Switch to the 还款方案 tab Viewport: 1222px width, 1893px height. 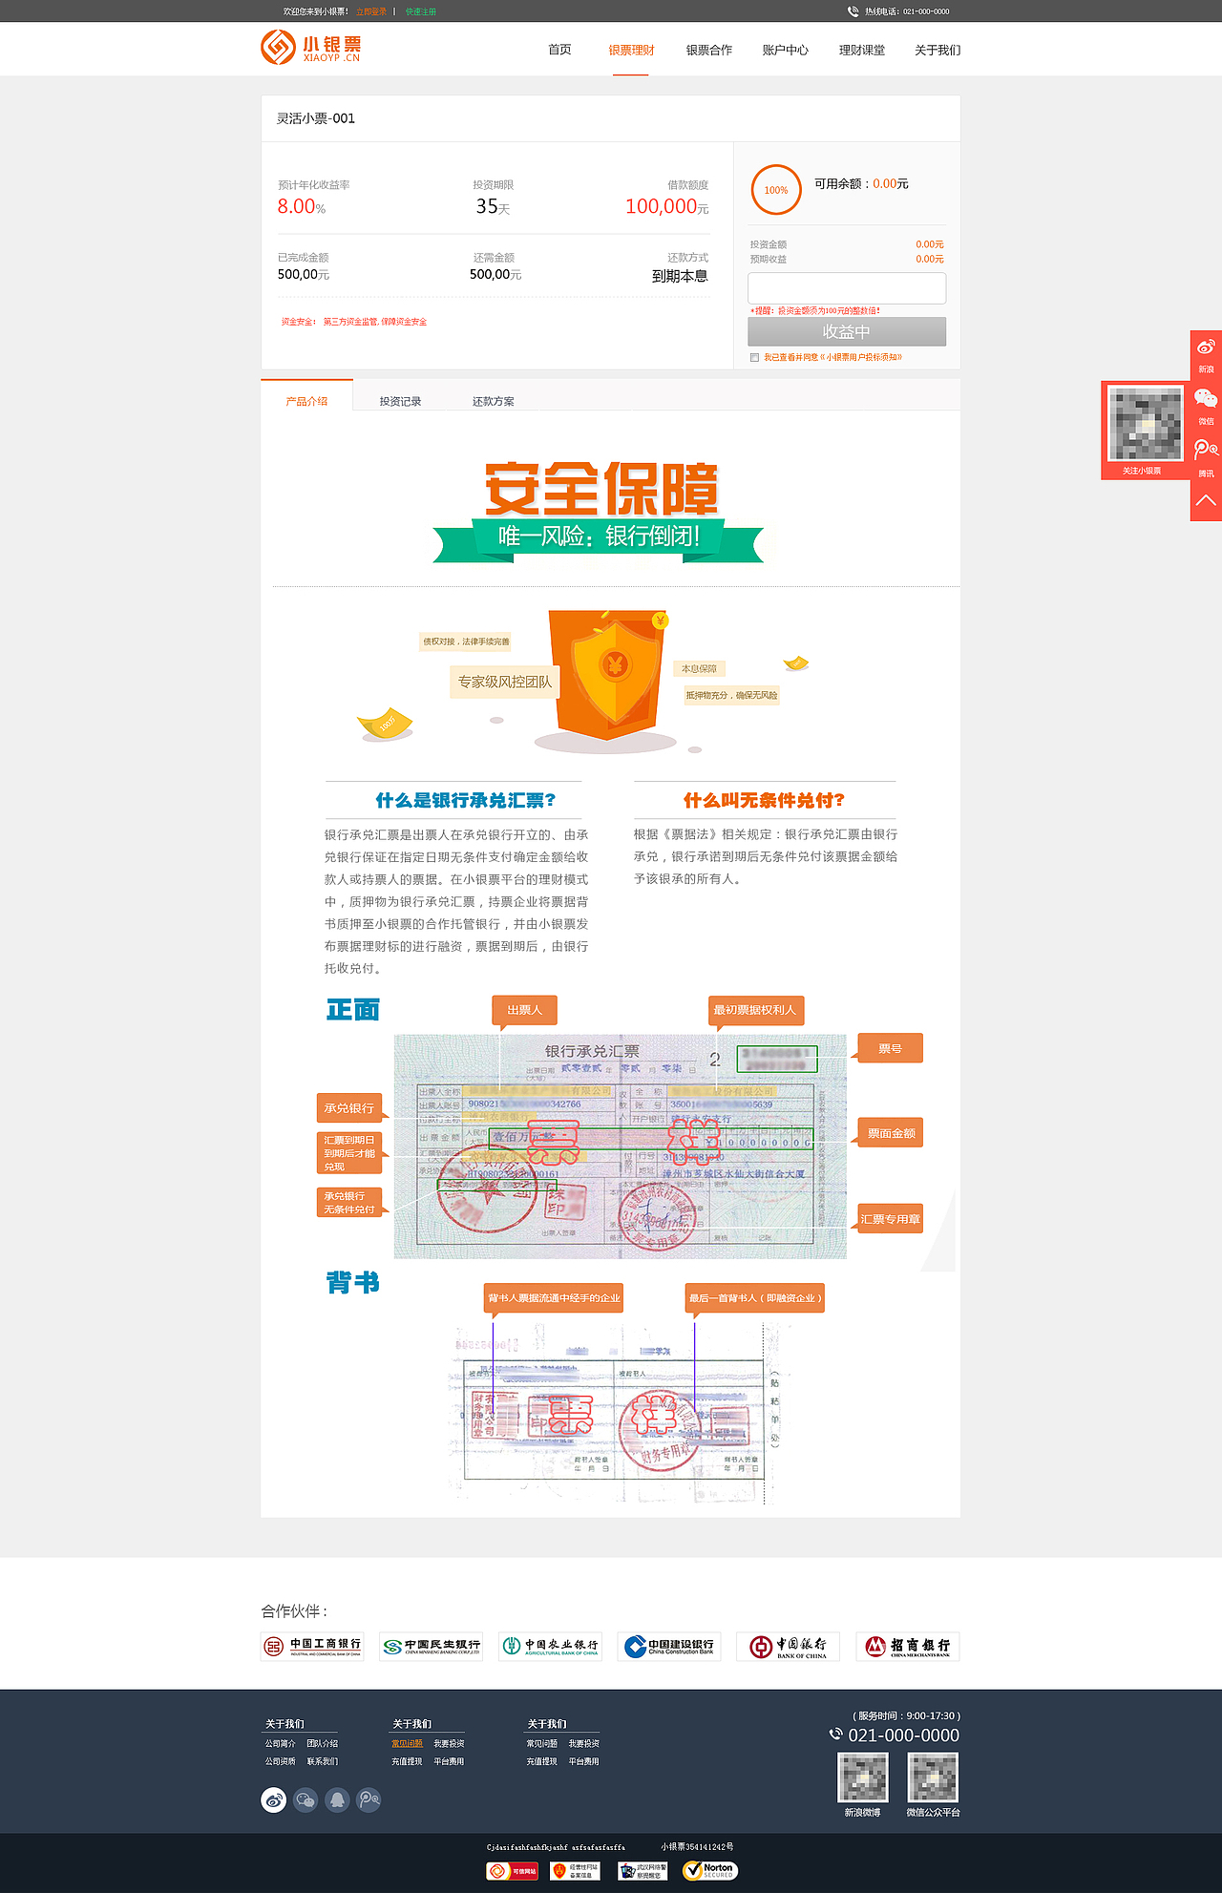coord(493,401)
